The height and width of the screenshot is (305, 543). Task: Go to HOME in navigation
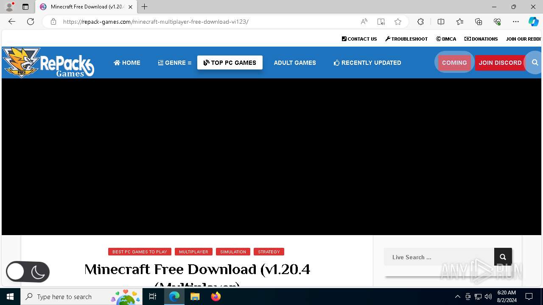[127, 63]
